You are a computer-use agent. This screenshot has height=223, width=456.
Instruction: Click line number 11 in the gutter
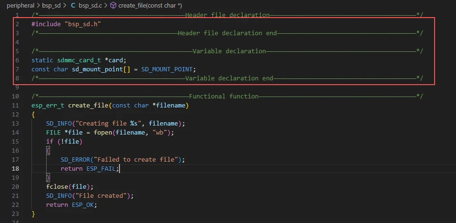coord(16,105)
